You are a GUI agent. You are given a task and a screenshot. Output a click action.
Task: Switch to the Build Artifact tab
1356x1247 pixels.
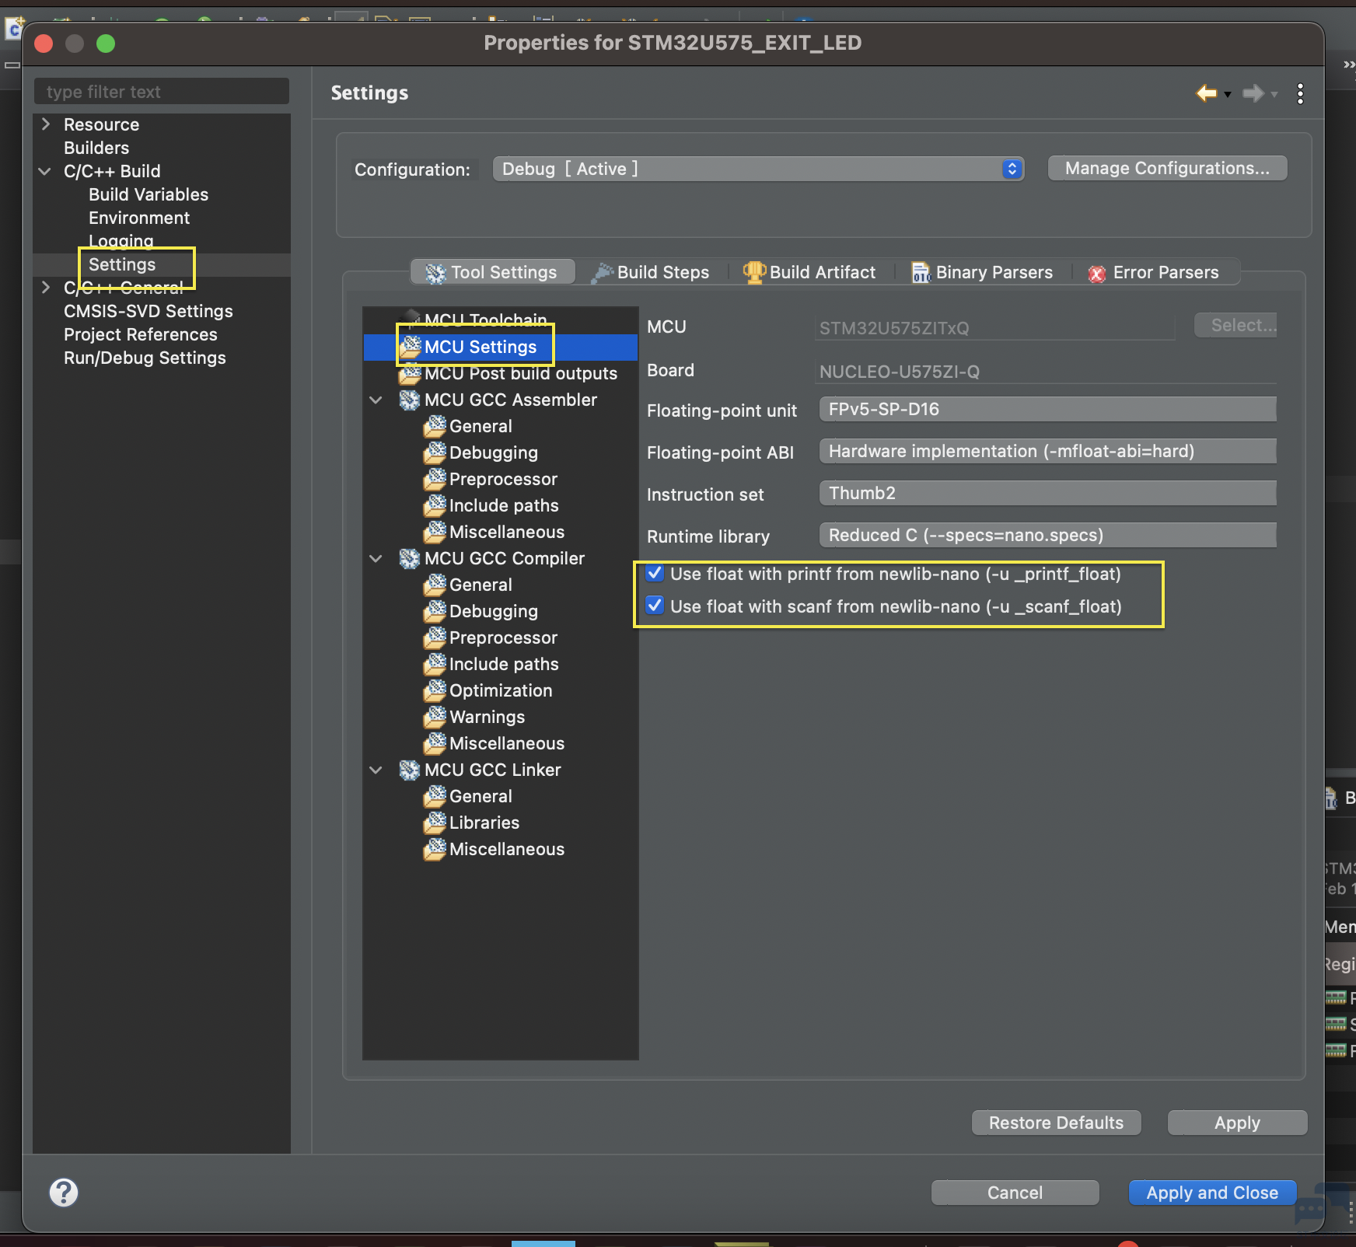tap(811, 272)
